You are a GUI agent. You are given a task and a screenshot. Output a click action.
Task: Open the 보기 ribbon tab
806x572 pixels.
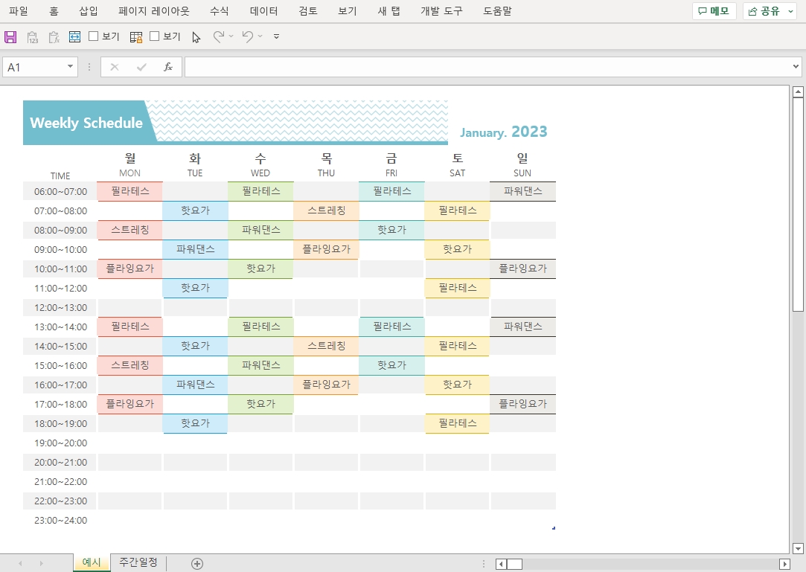coord(348,11)
